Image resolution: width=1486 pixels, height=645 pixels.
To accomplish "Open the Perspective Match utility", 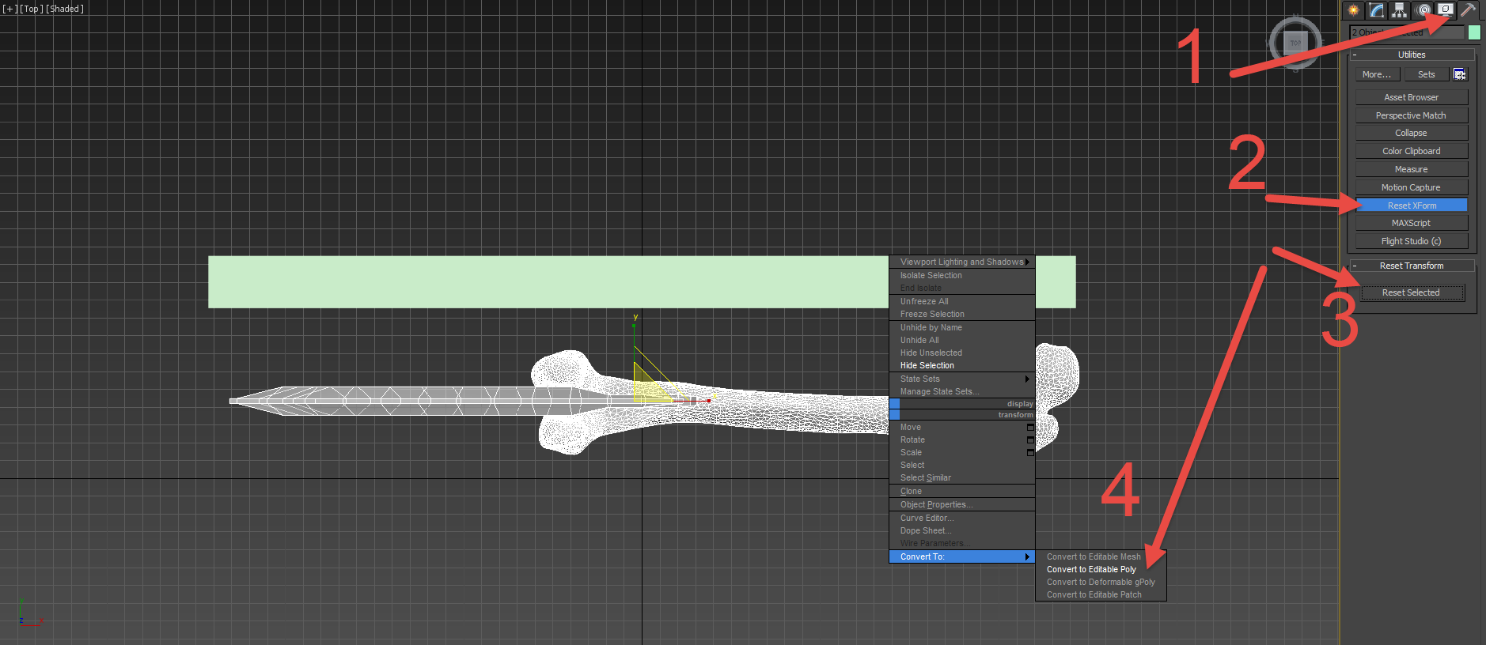I will coord(1412,115).
